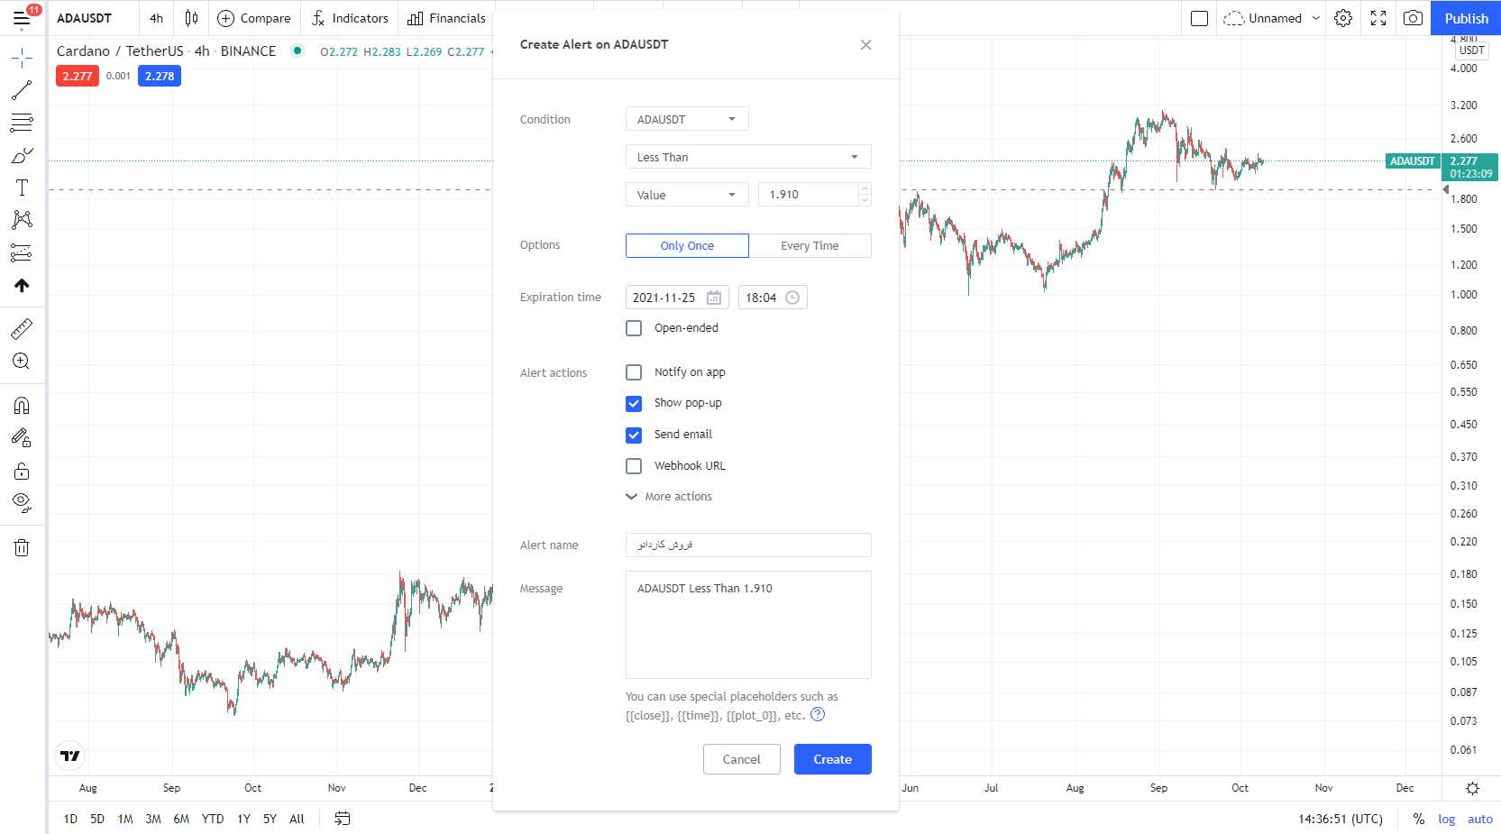Open expiration time clock picker
Viewport: 1501px width, 834px height.
[792, 298]
